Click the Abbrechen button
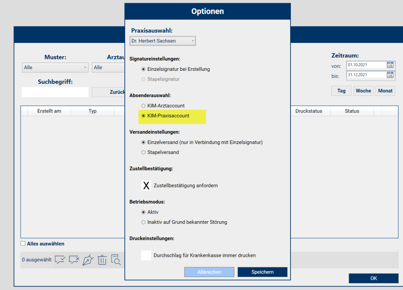The image size is (403, 290). tap(209, 272)
